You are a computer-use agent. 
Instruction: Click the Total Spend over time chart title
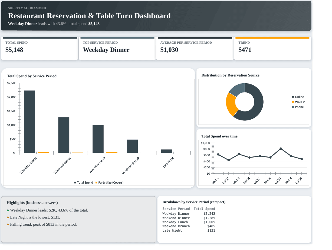[219, 136]
